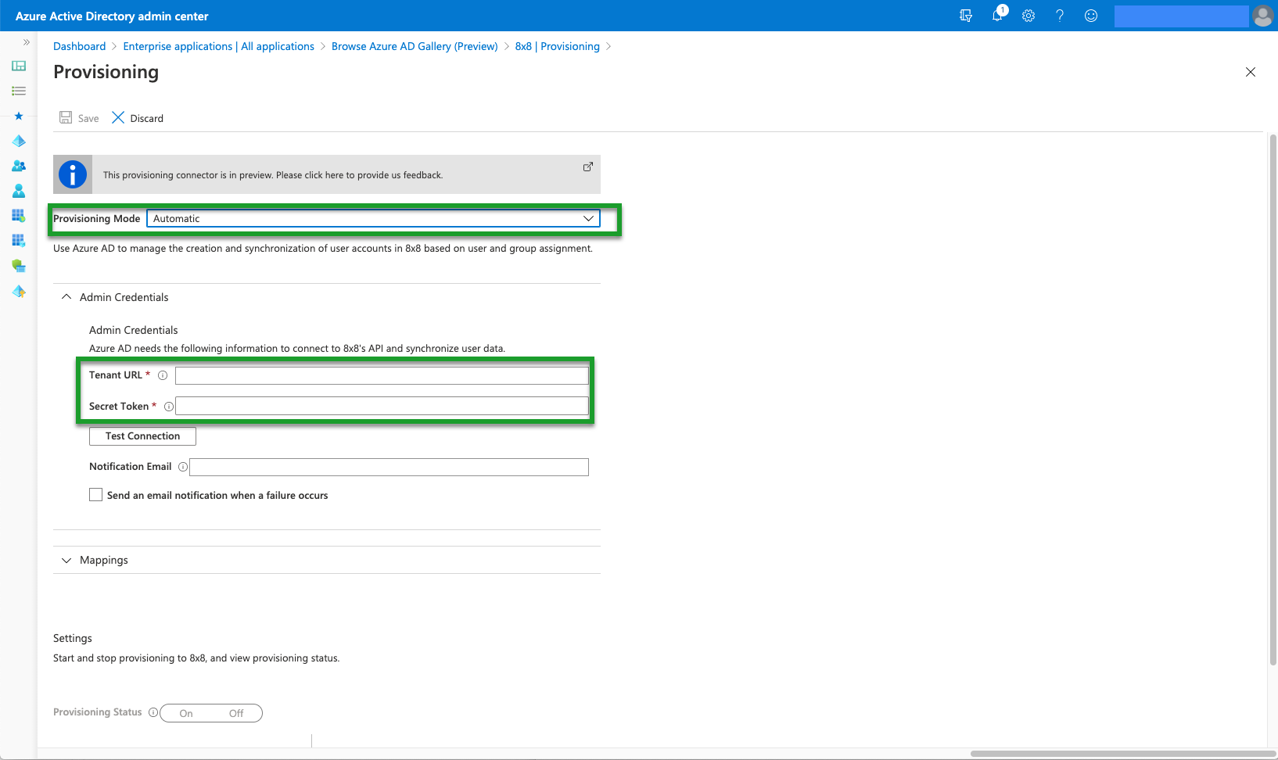The image size is (1278, 760).
Task: Open the help question mark
Action: pyautogui.click(x=1060, y=16)
